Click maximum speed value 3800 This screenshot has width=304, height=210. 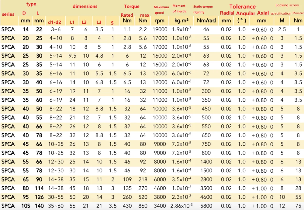point(160,197)
